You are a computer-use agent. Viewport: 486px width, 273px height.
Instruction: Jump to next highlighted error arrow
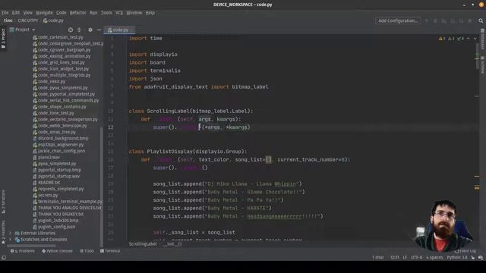pyautogui.click(x=475, y=39)
